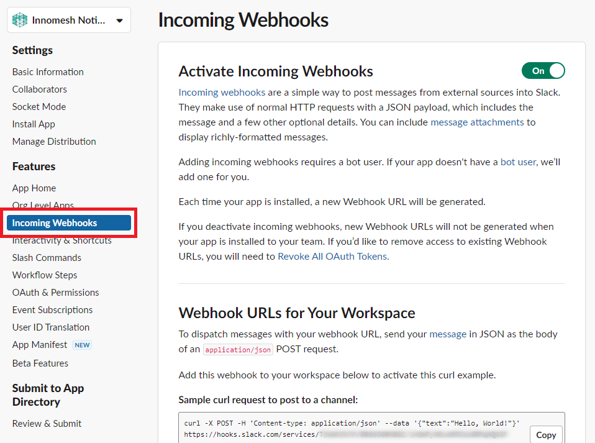The height and width of the screenshot is (443, 595).
Task: Open Manage Distribution settings
Action: 54,142
